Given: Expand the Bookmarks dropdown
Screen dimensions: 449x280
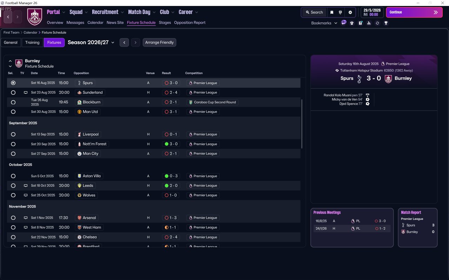Looking at the screenshot, I should [x=324, y=23].
